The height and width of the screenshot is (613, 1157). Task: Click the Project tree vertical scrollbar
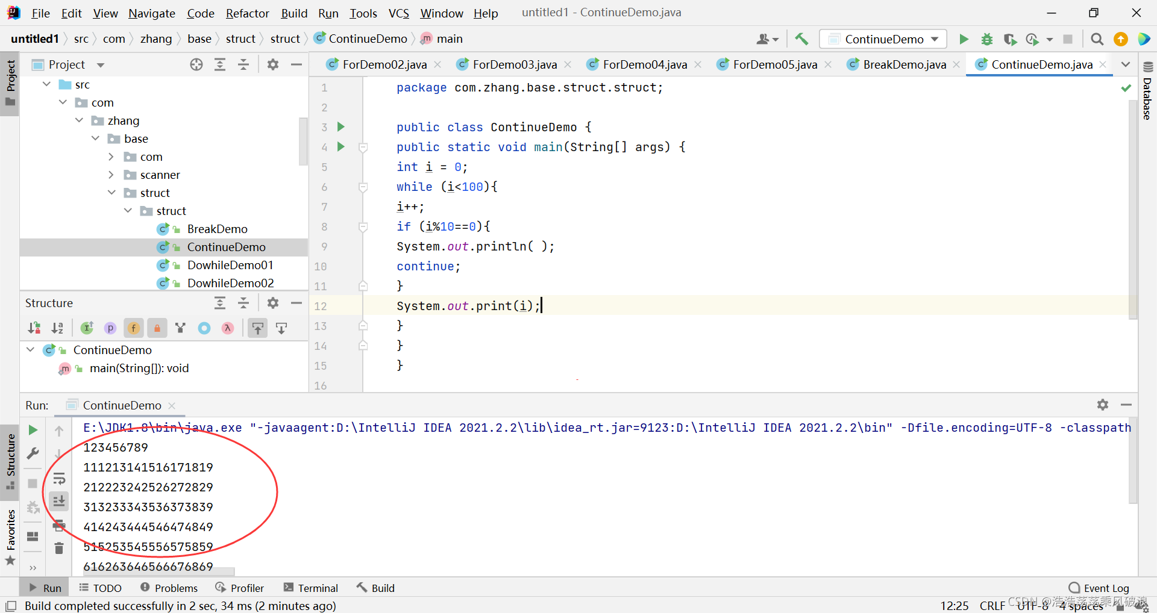pos(303,142)
